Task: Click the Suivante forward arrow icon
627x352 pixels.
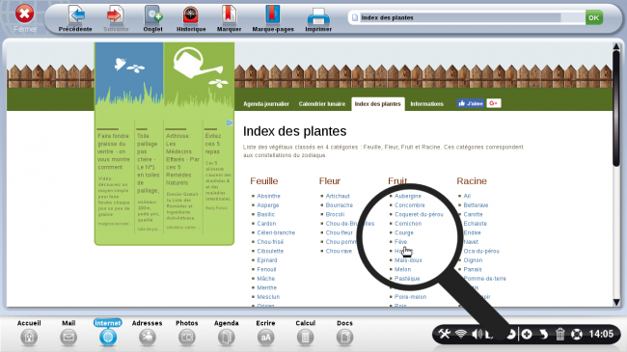Action: pyautogui.click(x=116, y=15)
